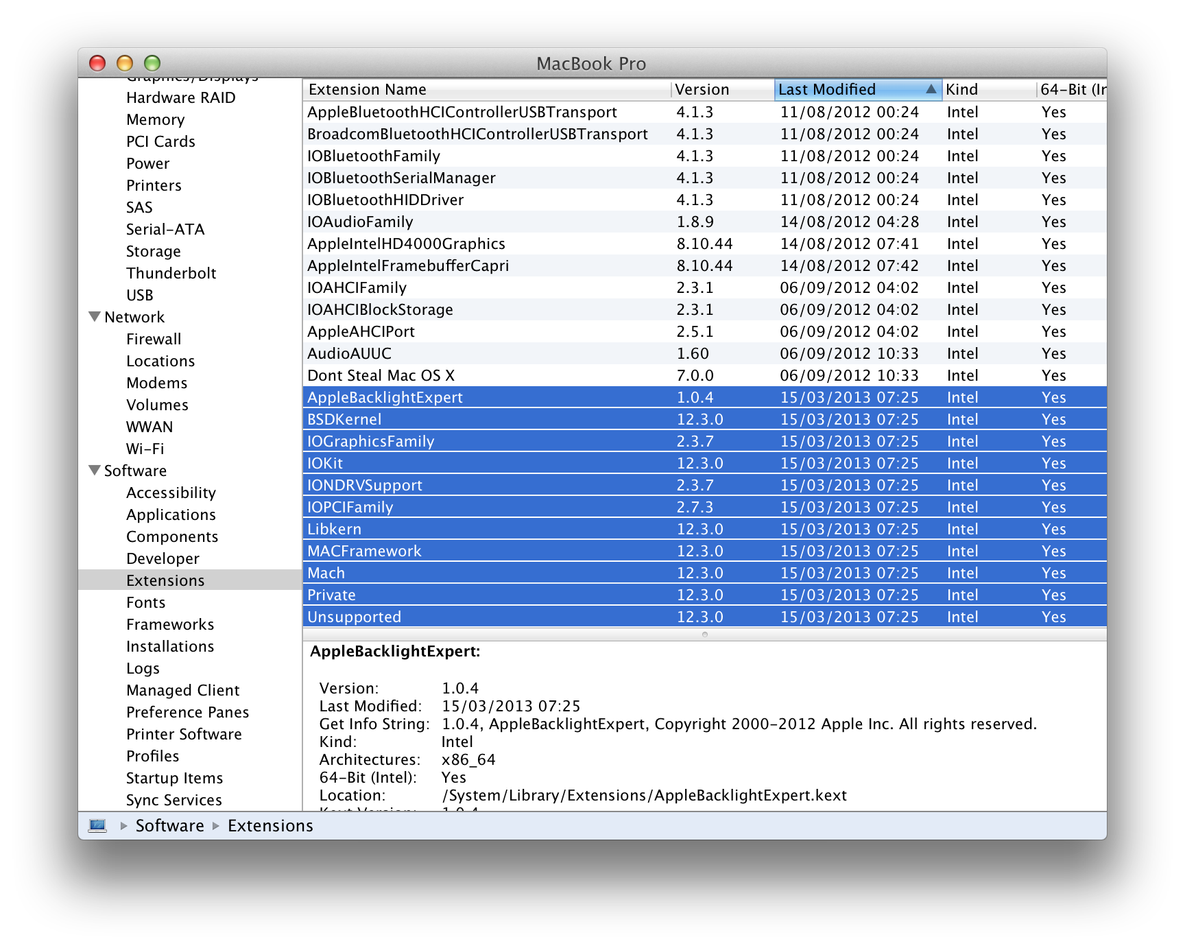Select Wi-Fi in the sidebar
1185x948 pixels.
(x=145, y=449)
